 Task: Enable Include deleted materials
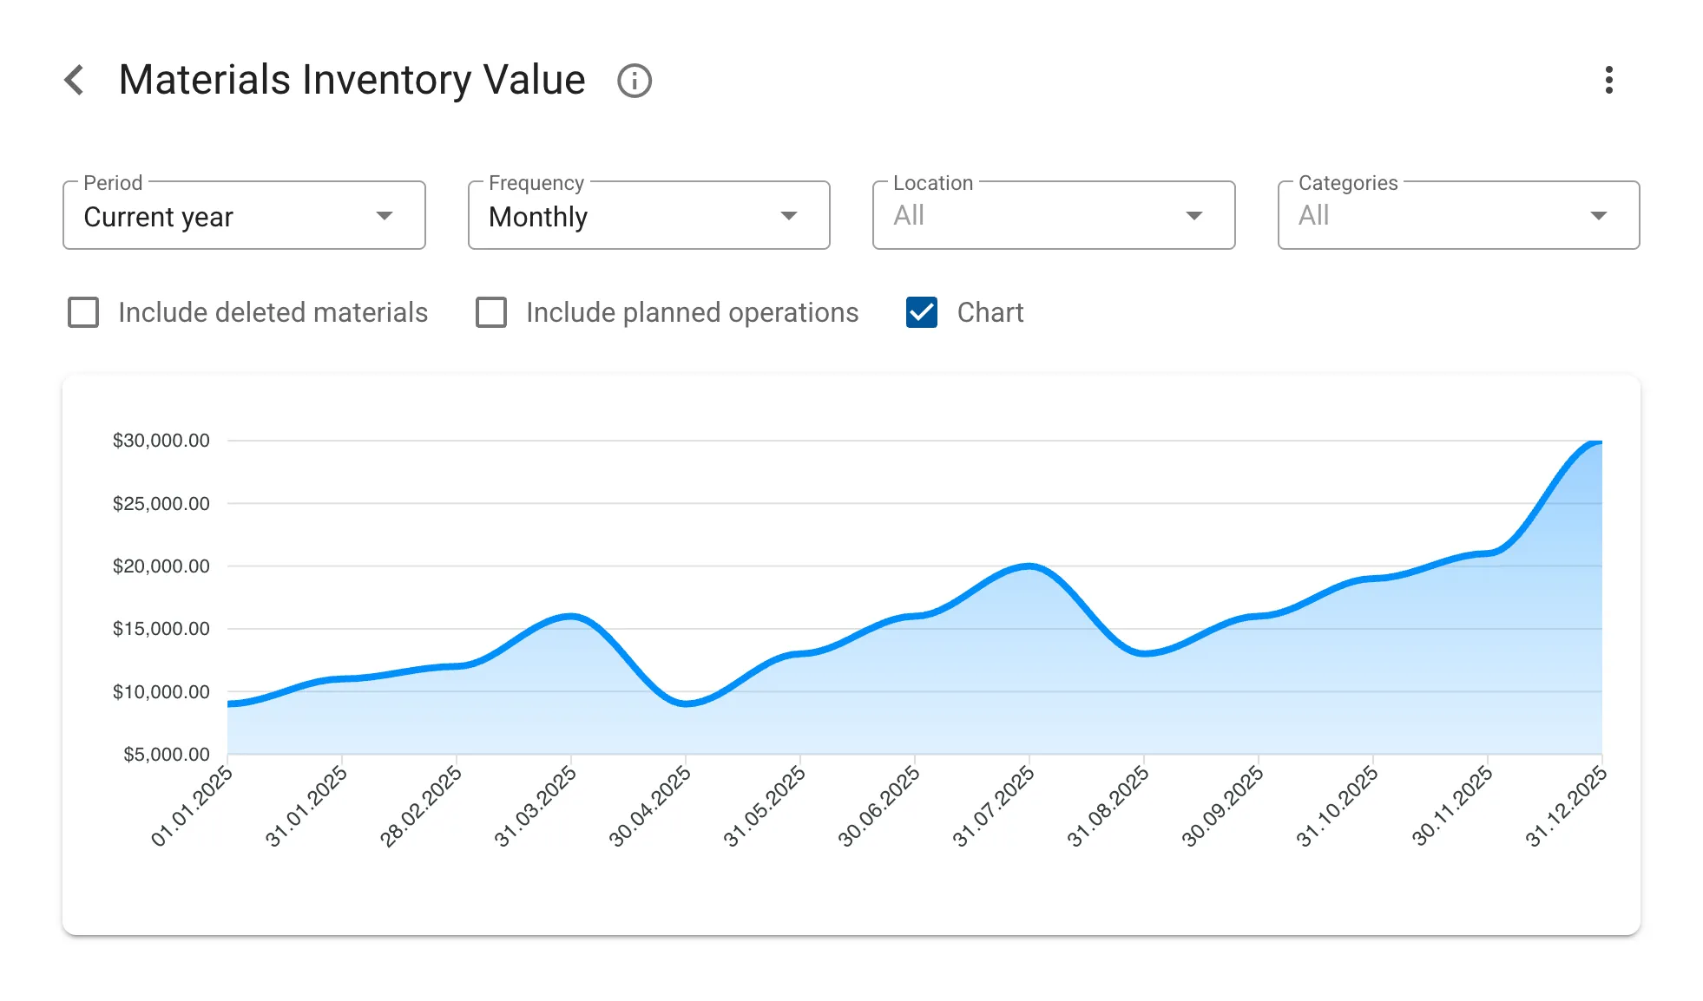[x=83, y=312]
